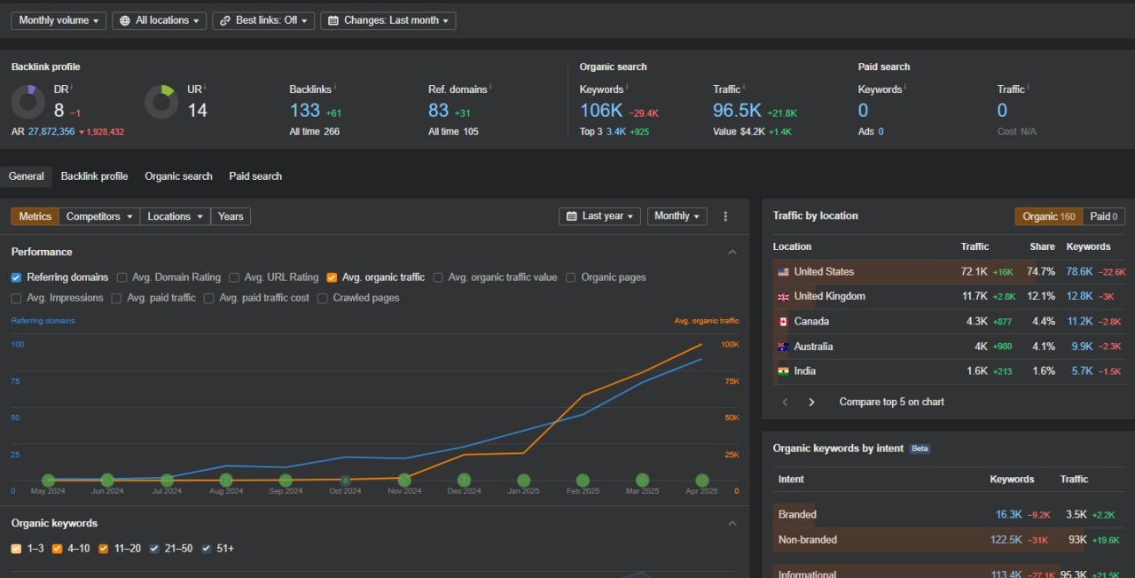Toggle the Organic pages checkbox
This screenshot has height=578, width=1135.
pyautogui.click(x=571, y=277)
